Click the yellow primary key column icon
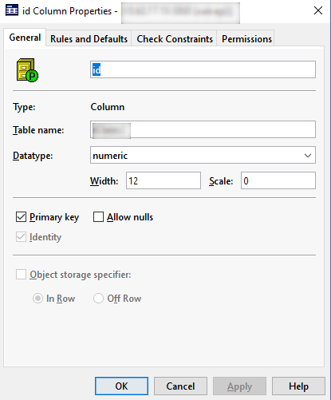 27,70
